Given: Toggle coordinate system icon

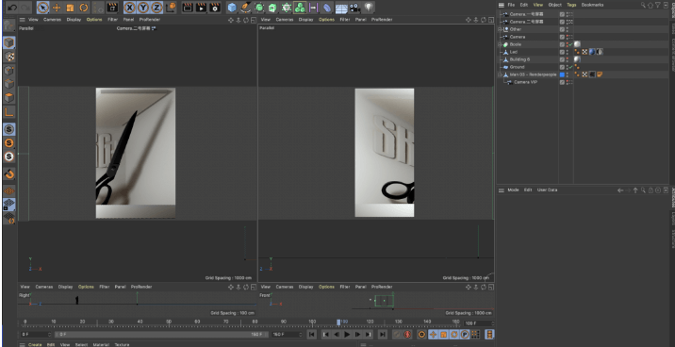Looking at the screenshot, I should pyautogui.click(x=171, y=8).
